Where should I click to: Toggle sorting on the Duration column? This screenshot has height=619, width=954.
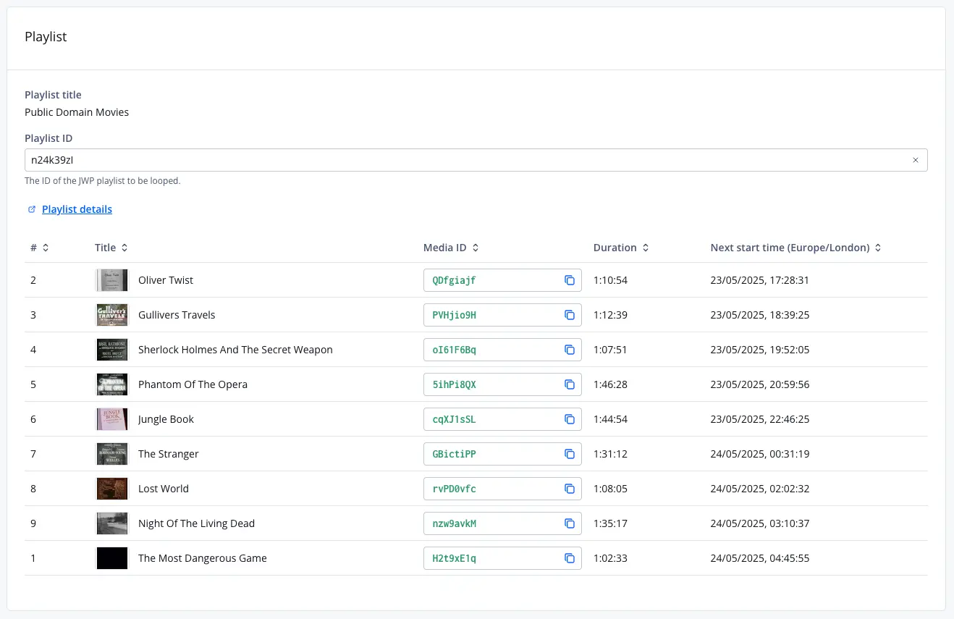[644, 247]
